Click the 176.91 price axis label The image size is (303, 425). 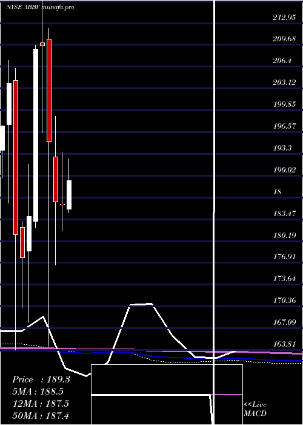tap(284, 256)
